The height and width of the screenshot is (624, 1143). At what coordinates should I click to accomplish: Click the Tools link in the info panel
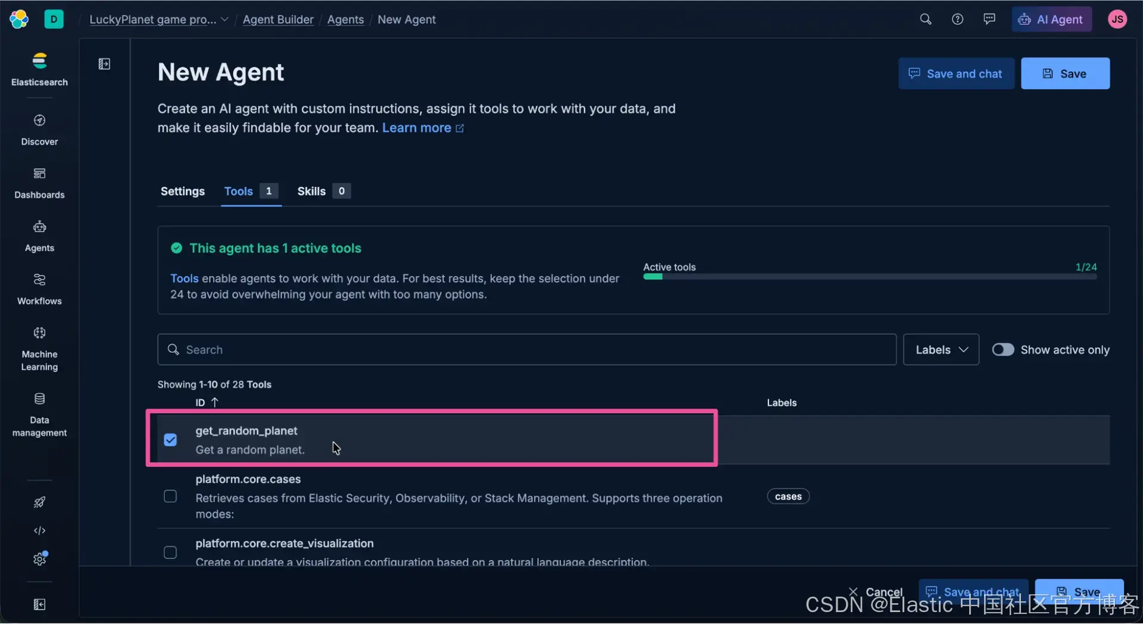coord(185,278)
